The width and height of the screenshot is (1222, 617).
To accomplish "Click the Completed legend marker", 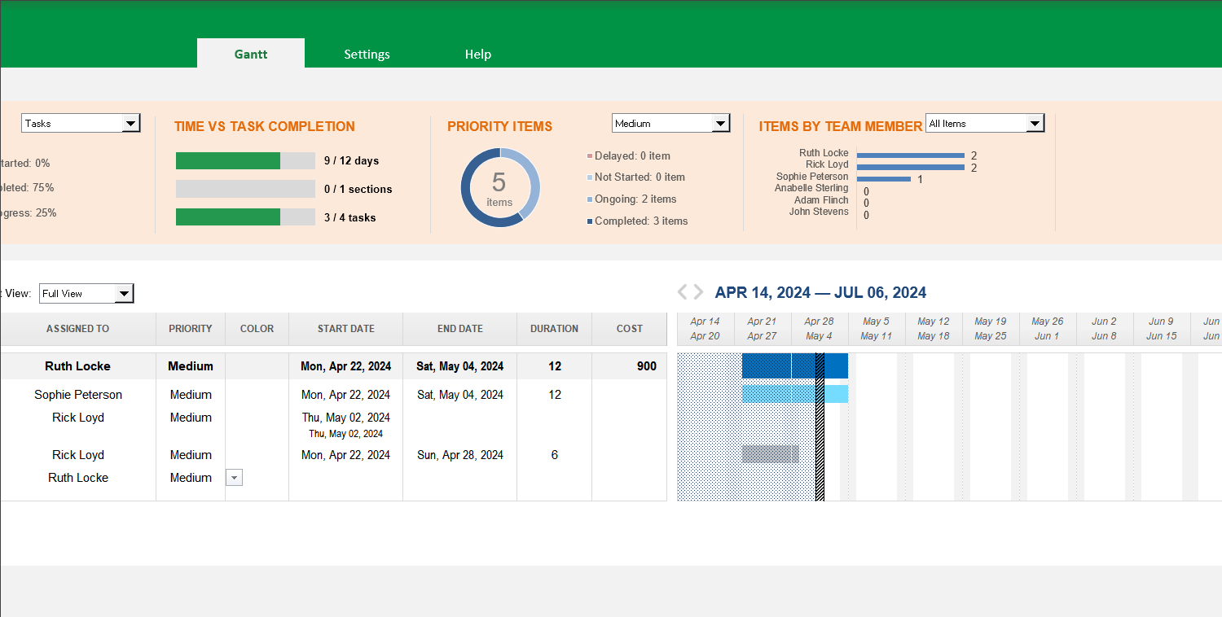I will [x=590, y=221].
